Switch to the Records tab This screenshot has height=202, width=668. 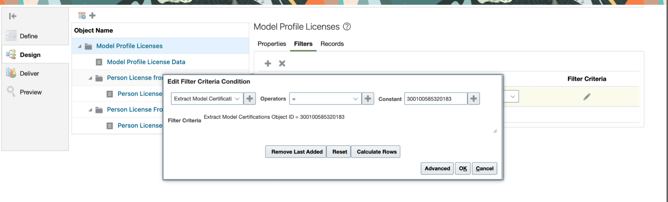[x=332, y=44]
